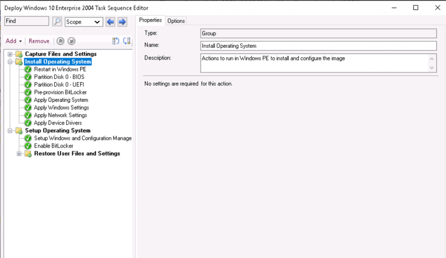The width and height of the screenshot is (446, 258).
Task: Close the Task Sequence Editor window
Action: pyautogui.click(x=437, y=8)
